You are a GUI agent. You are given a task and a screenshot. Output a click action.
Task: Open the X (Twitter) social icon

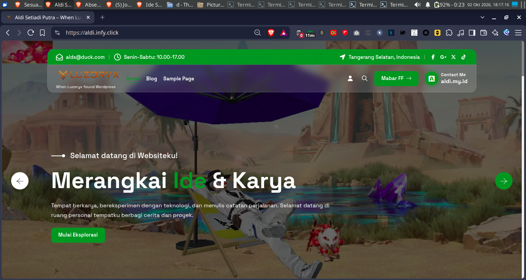tap(454, 57)
